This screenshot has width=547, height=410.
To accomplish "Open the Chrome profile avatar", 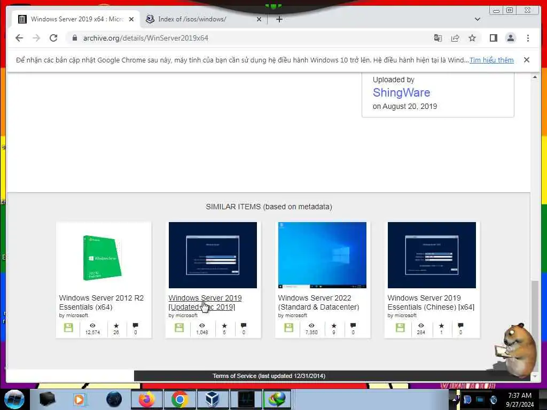I will (510, 38).
